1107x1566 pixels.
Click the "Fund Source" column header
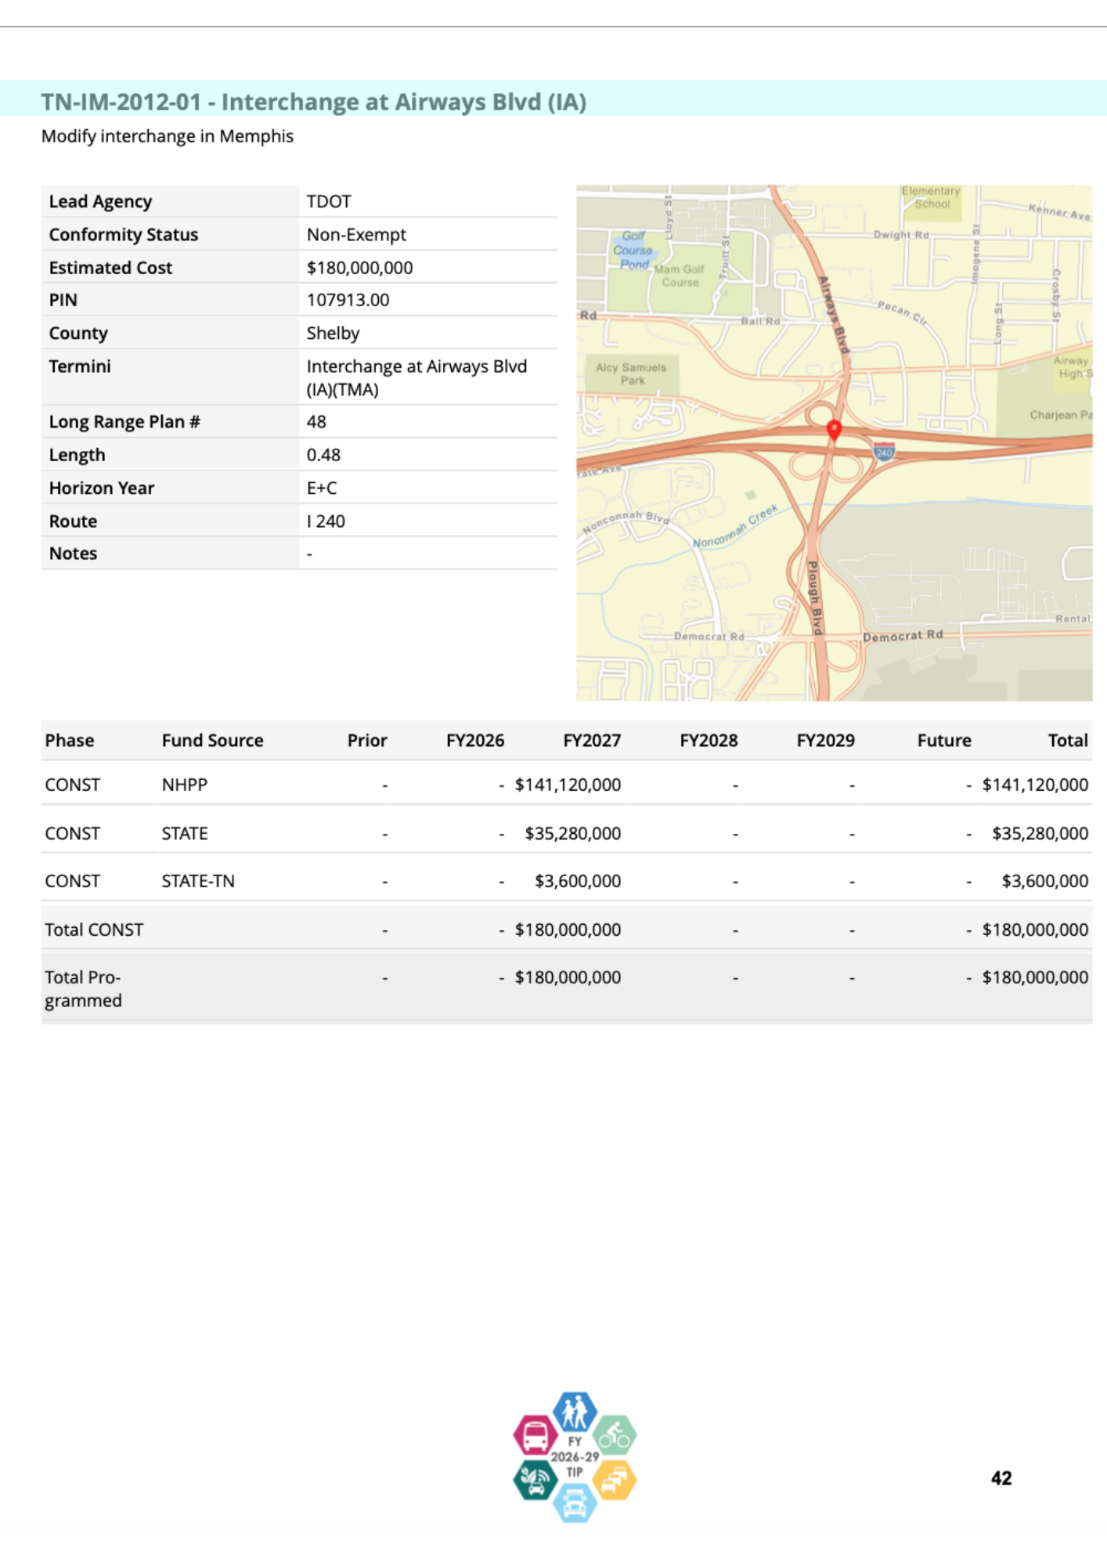point(212,740)
